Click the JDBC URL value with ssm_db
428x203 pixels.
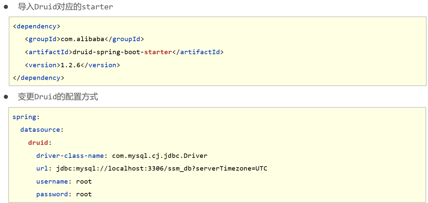click(x=162, y=168)
